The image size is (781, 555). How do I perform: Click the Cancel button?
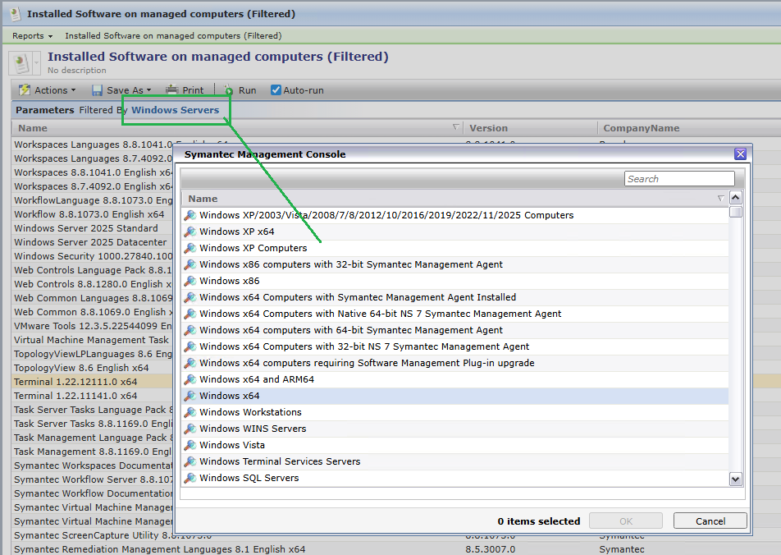[710, 521]
